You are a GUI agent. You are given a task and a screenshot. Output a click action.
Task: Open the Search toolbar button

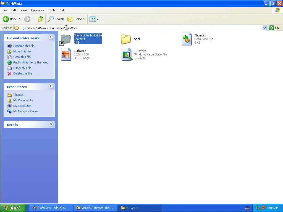[56, 19]
